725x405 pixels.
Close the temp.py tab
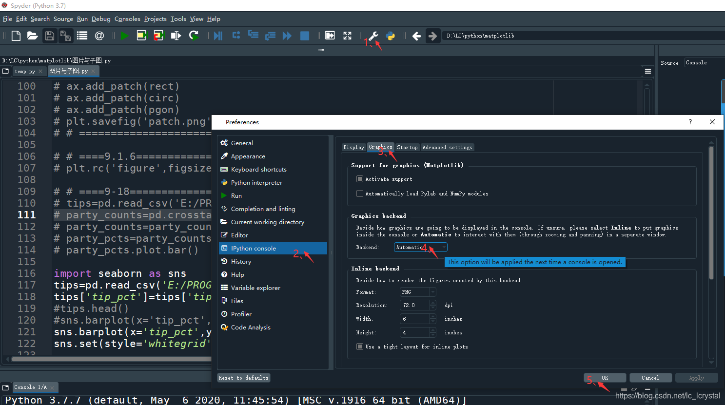pos(40,71)
